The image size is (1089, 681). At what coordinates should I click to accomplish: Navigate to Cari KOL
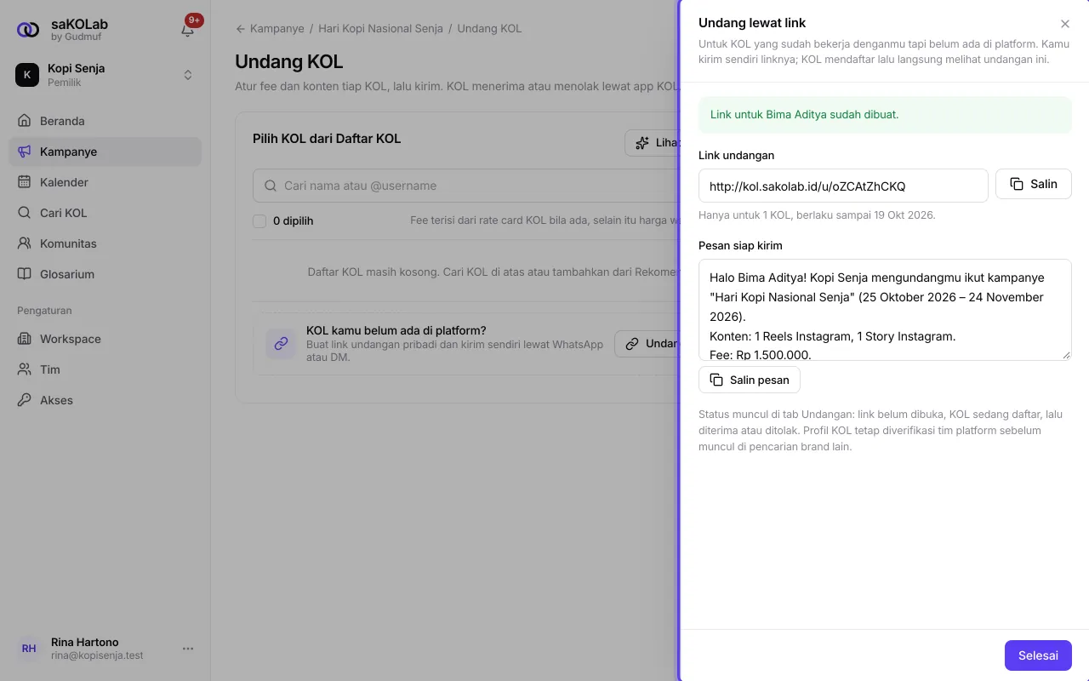click(x=105, y=213)
